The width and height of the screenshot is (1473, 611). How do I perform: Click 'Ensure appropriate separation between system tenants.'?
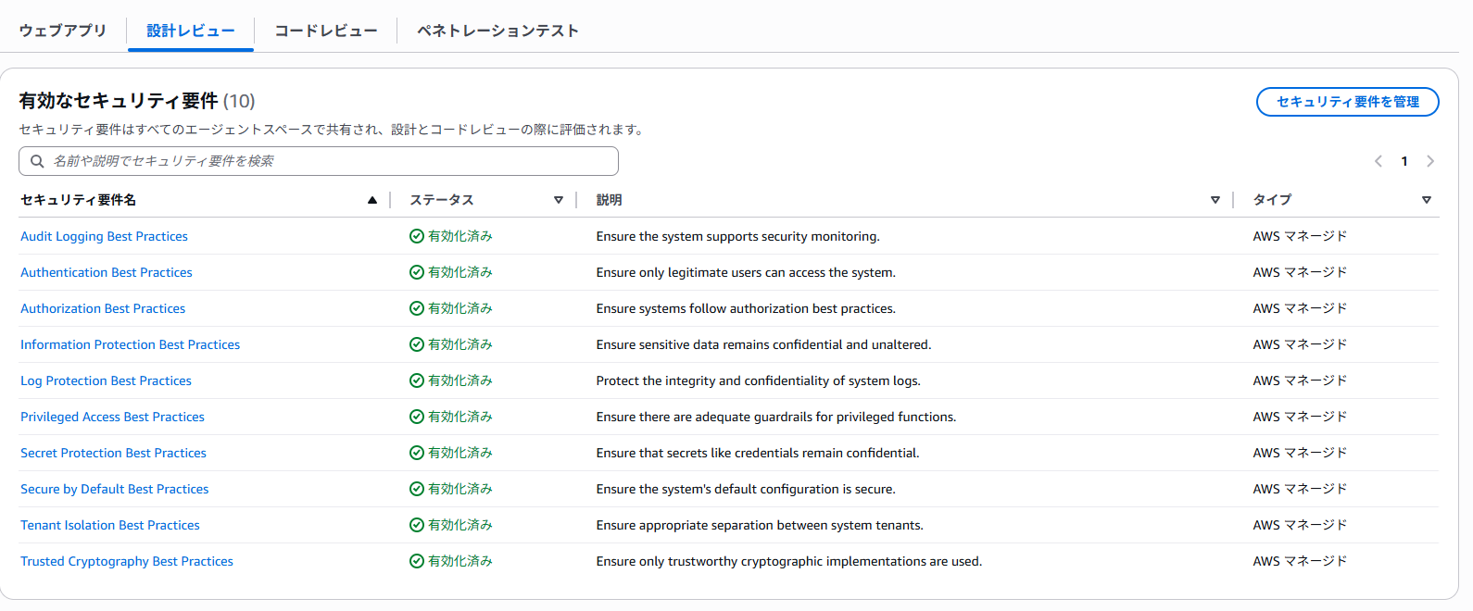(x=760, y=525)
